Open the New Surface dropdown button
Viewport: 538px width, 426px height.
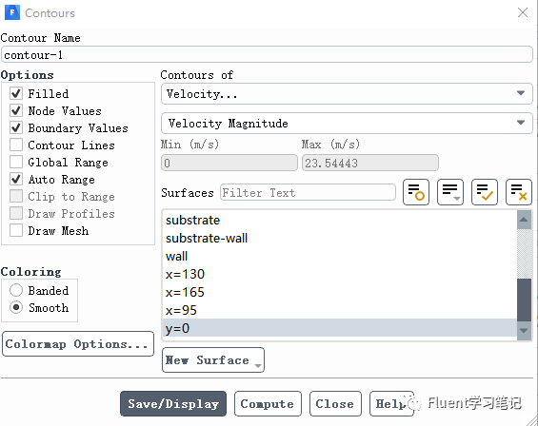[x=213, y=359]
